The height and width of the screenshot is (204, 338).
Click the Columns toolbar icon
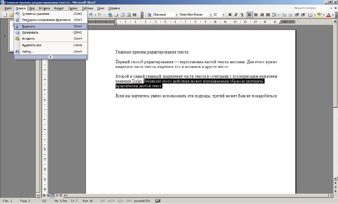point(135,15)
